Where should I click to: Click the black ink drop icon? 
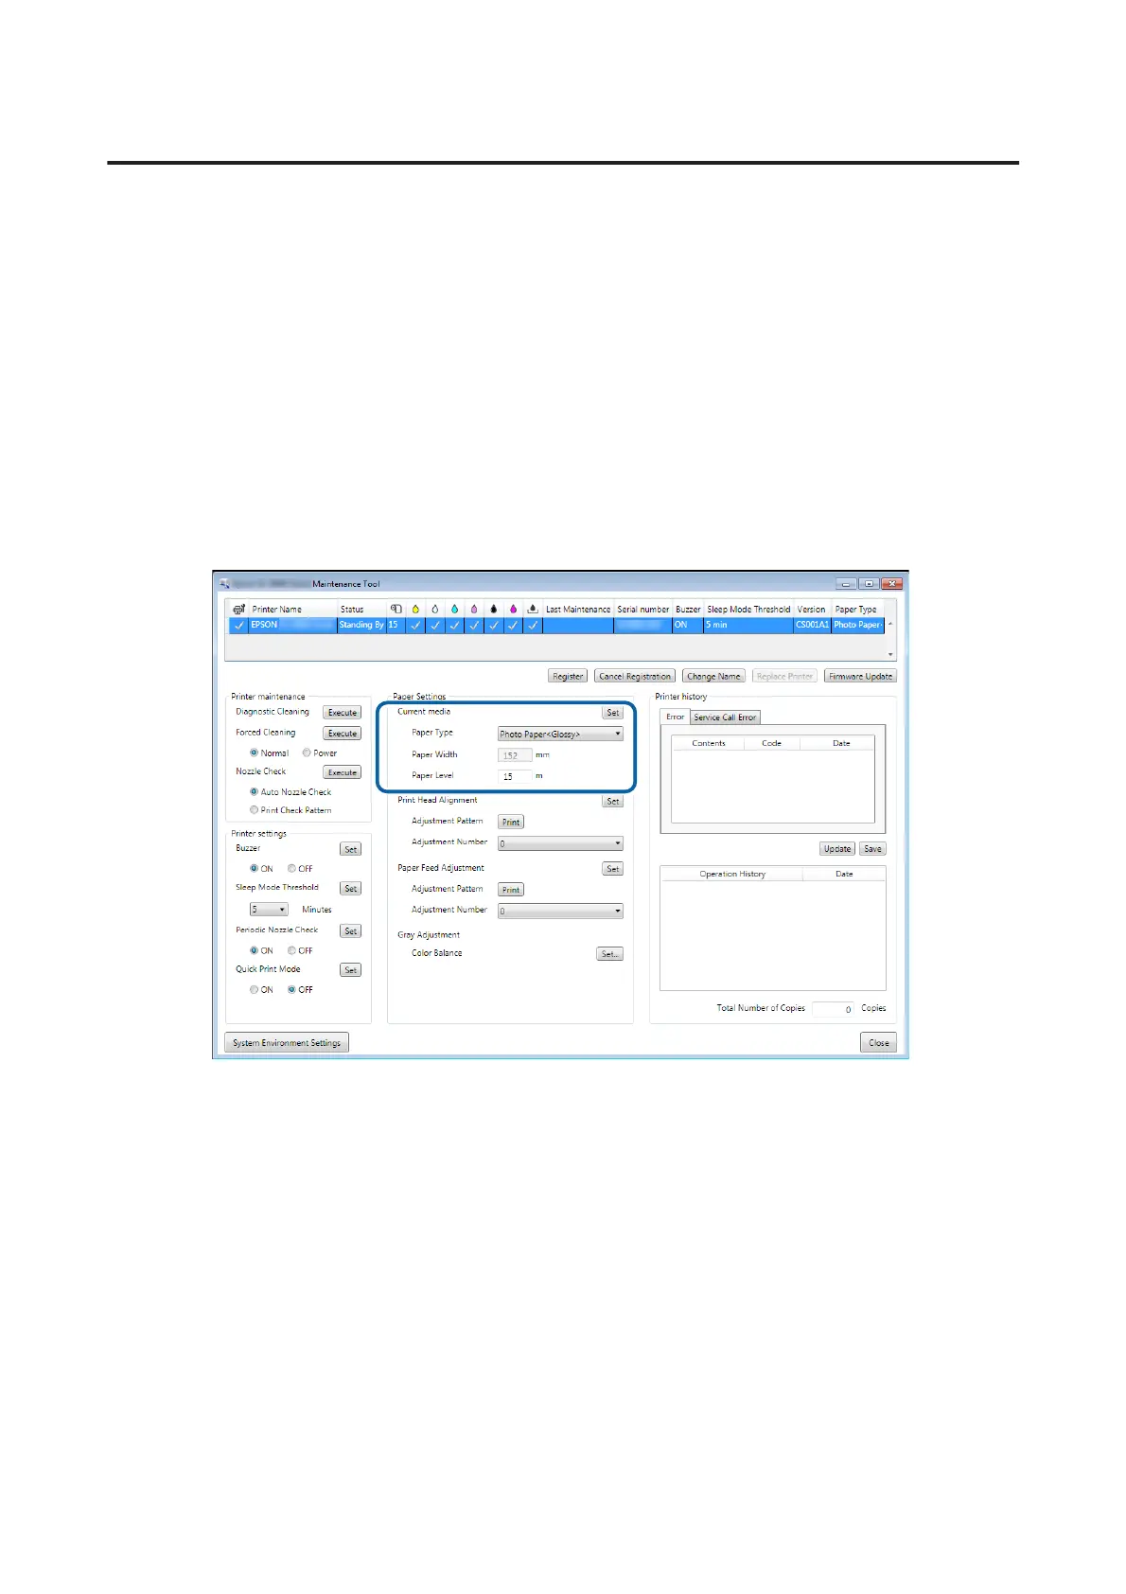pos(493,609)
